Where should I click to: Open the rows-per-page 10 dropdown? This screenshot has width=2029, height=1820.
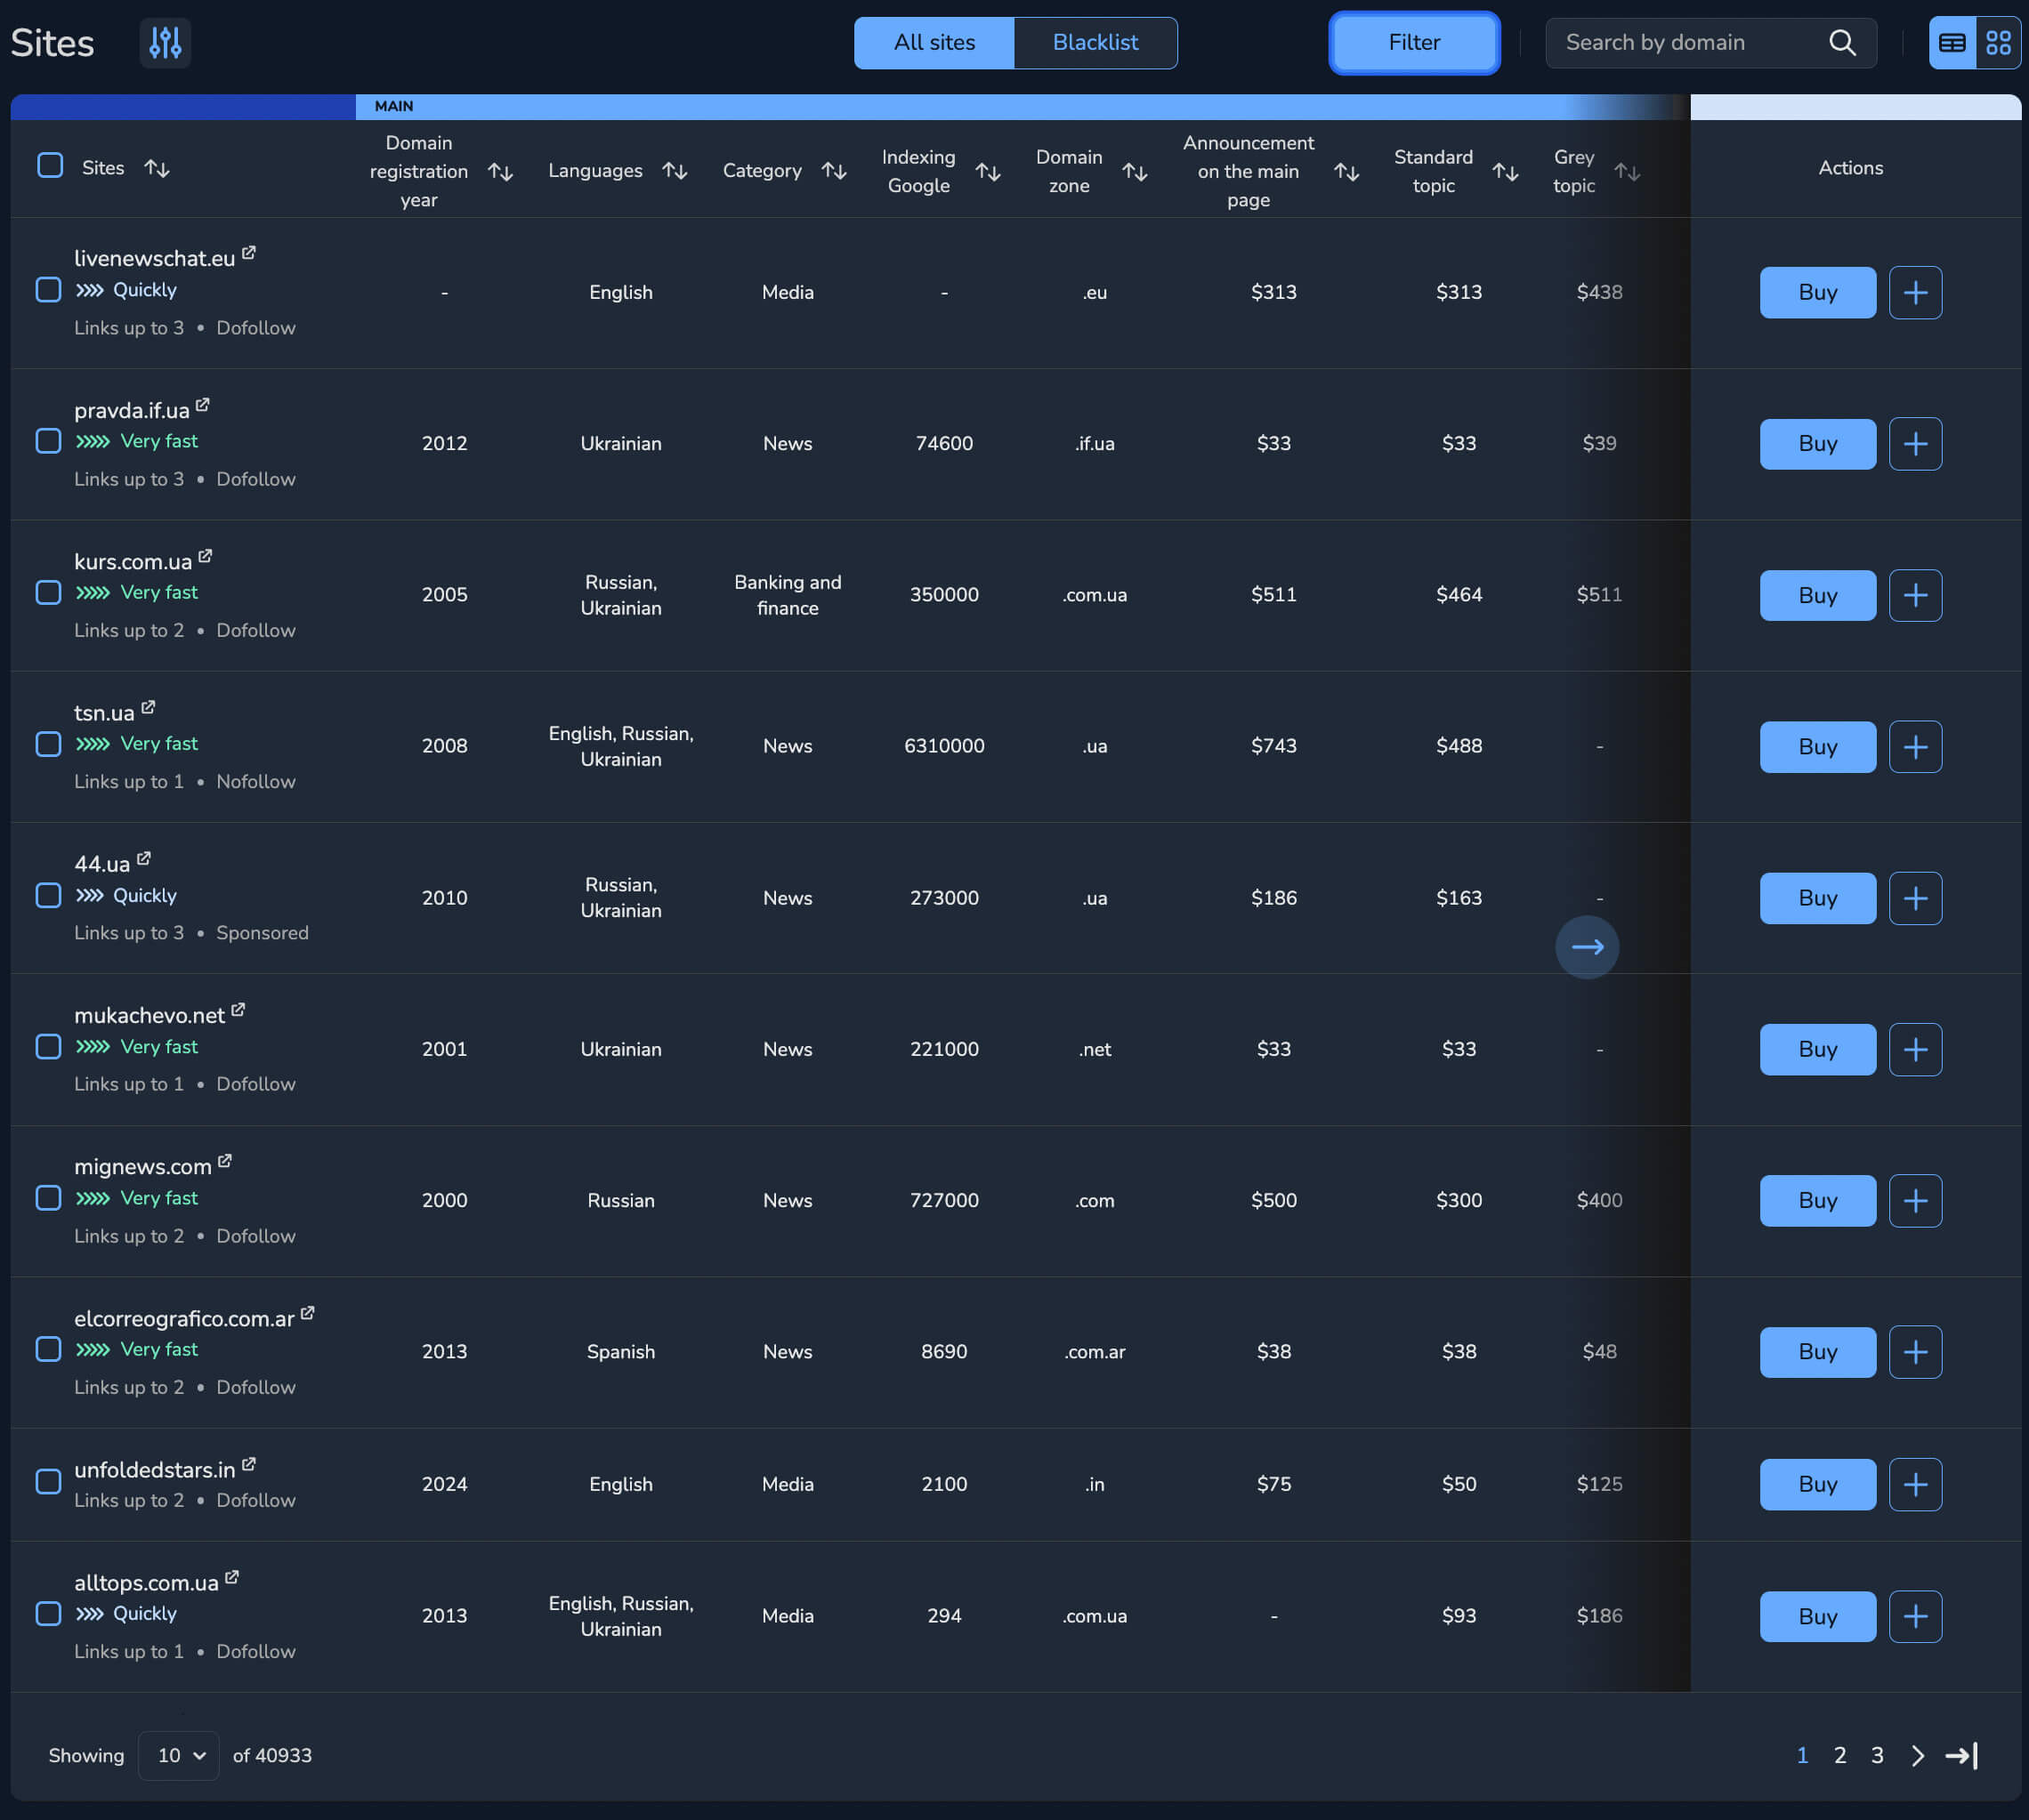pyautogui.click(x=180, y=1756)
